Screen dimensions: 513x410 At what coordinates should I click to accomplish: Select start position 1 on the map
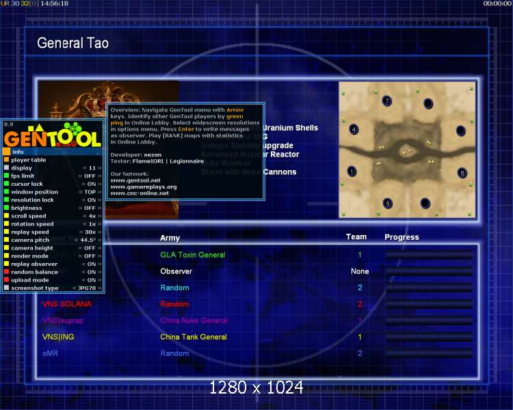pyautogui.click(x=352, y=172)
